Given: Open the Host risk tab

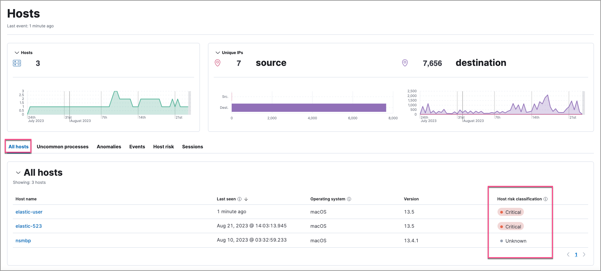Looking at the screenshot, I should click(163, 147).
